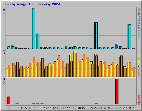Click the orange sites bar for day 28
The image size is (142, 111).
pos(121,66)
